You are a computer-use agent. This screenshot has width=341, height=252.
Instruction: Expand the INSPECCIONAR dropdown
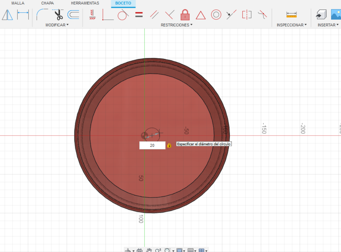point(292,25)
